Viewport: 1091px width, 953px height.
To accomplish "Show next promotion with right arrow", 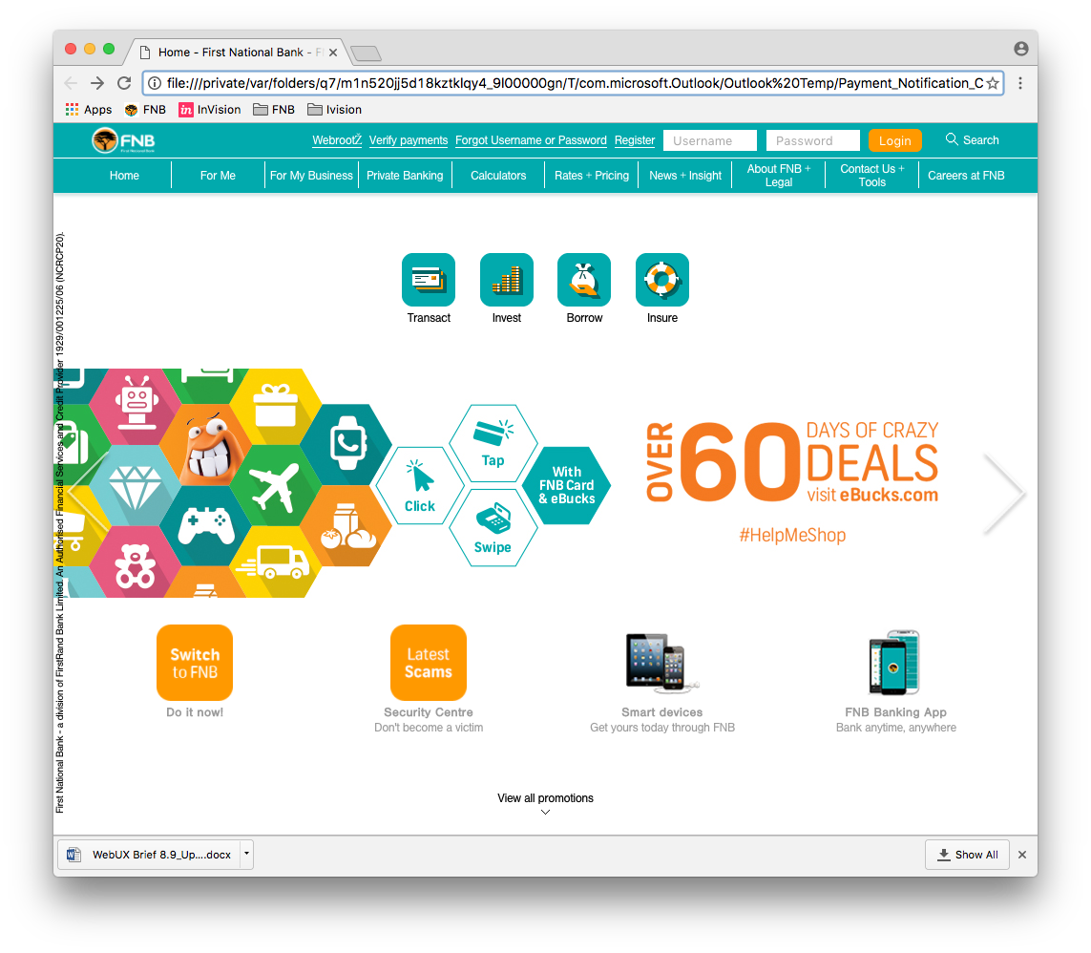I will click(1003, 493).
